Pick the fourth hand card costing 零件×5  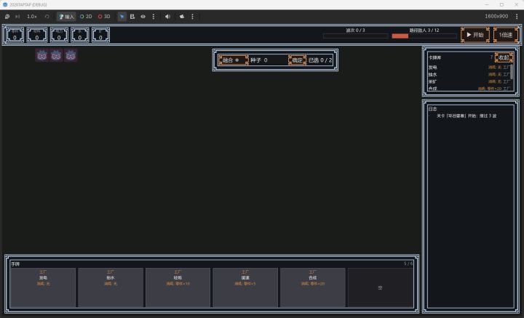(245, 288)
